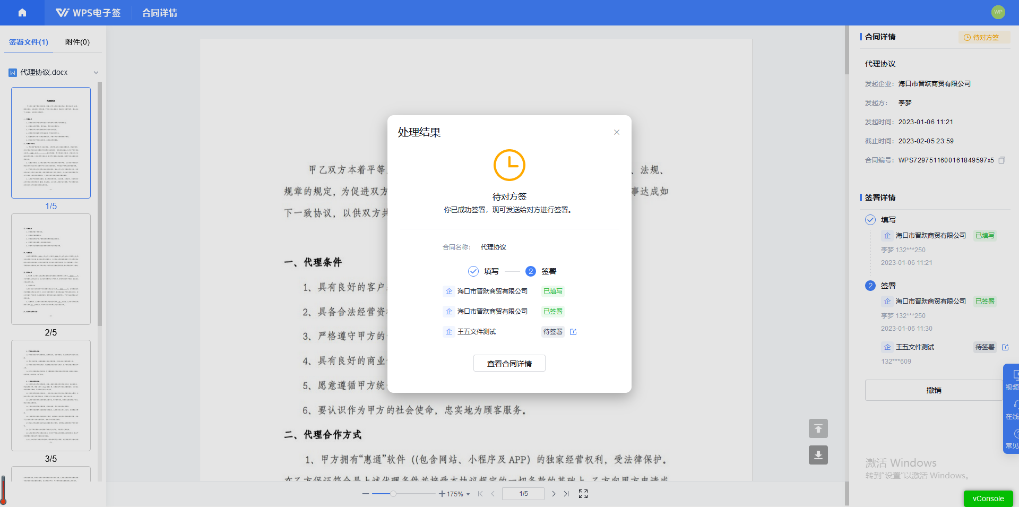Go to the first page
This screenshot has height=507, width=1019.
[480, 494]
